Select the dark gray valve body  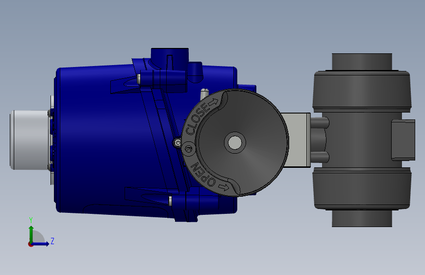(x=362, y=140)
